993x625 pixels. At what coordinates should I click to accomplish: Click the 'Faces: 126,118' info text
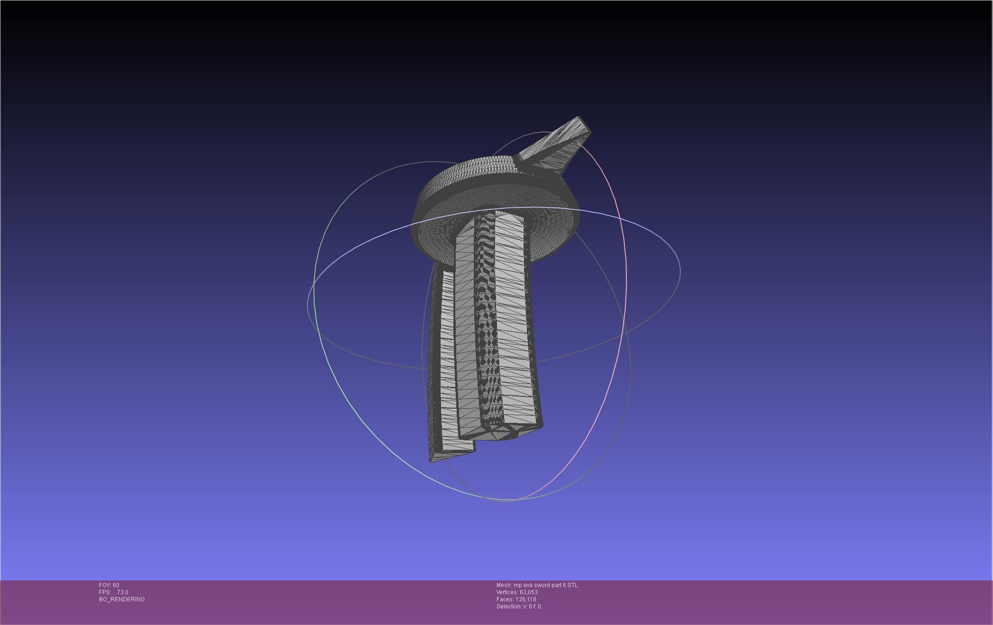tap(516, 599)
